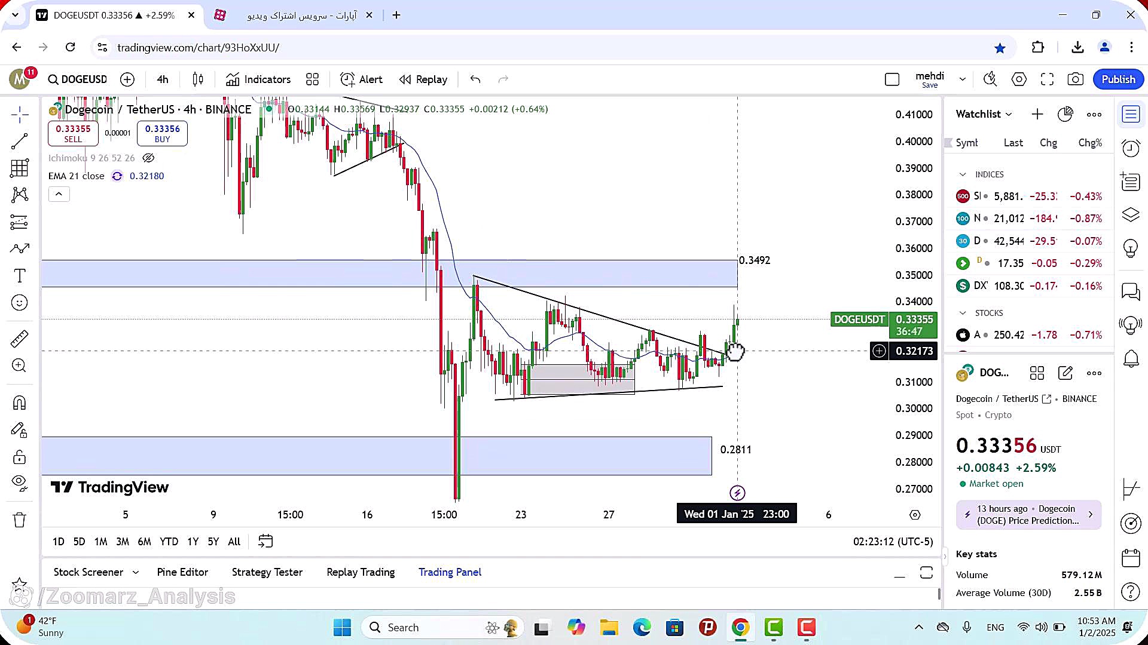Open the Stock Screener dropdown

[x=96, y=572]
